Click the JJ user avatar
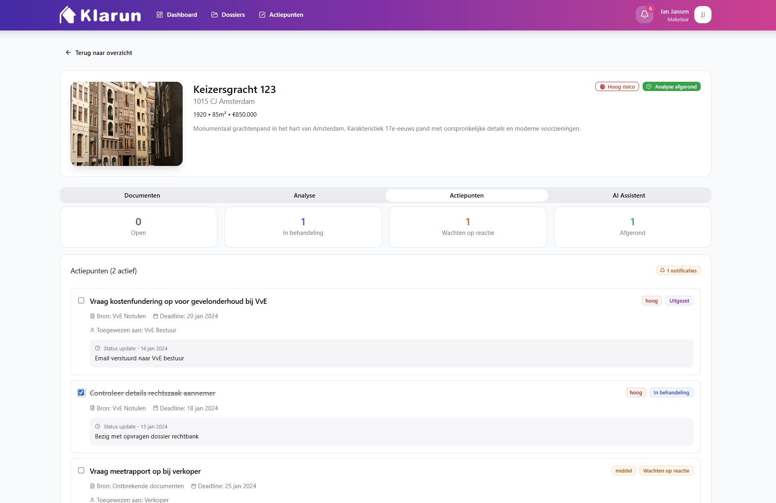776x503 pixels. click(x=702, y=15)
